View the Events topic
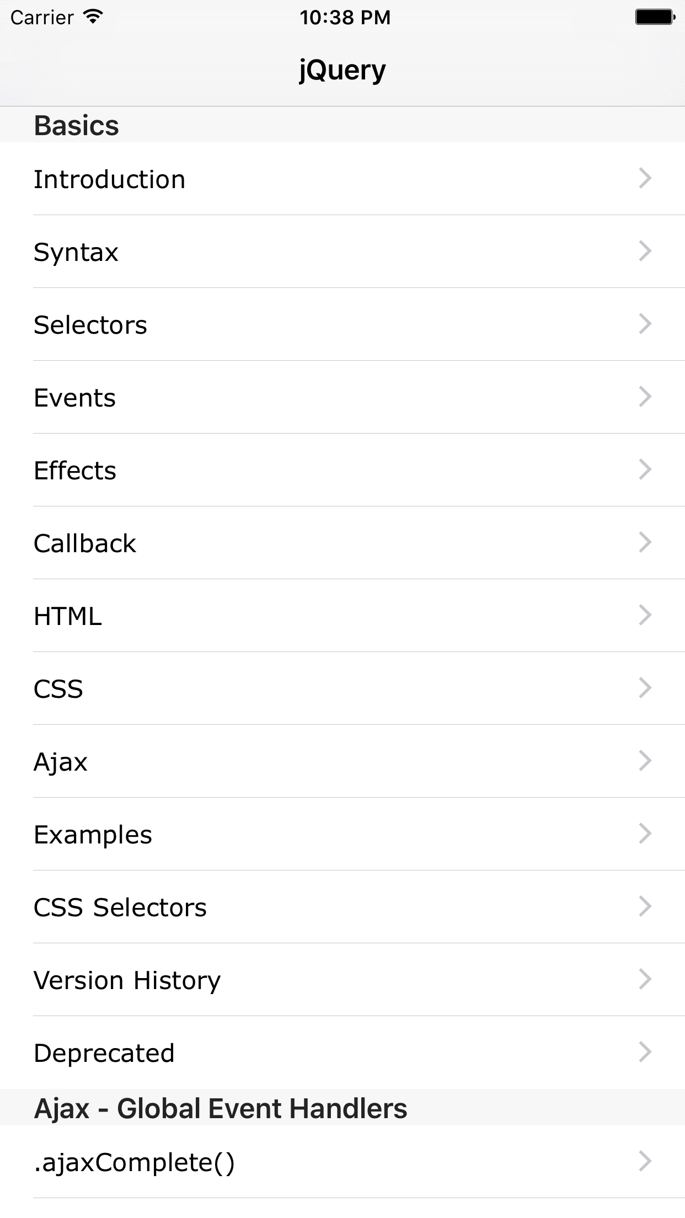 (x=221, y=397)
